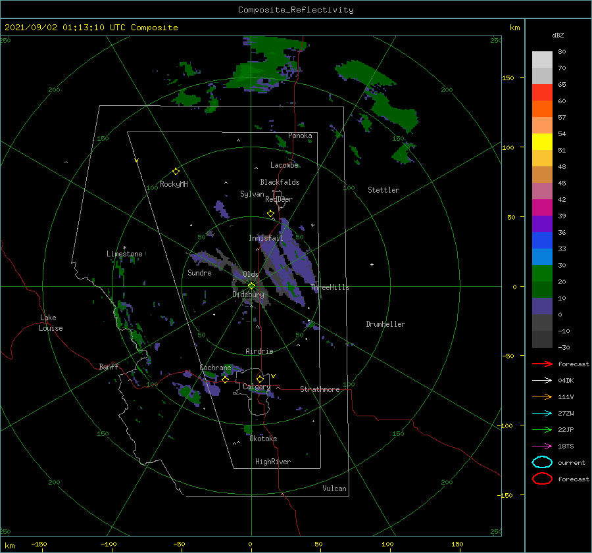Click the Innisfail label
This screenshot has width=592, height=553.
tap(266, 238)
